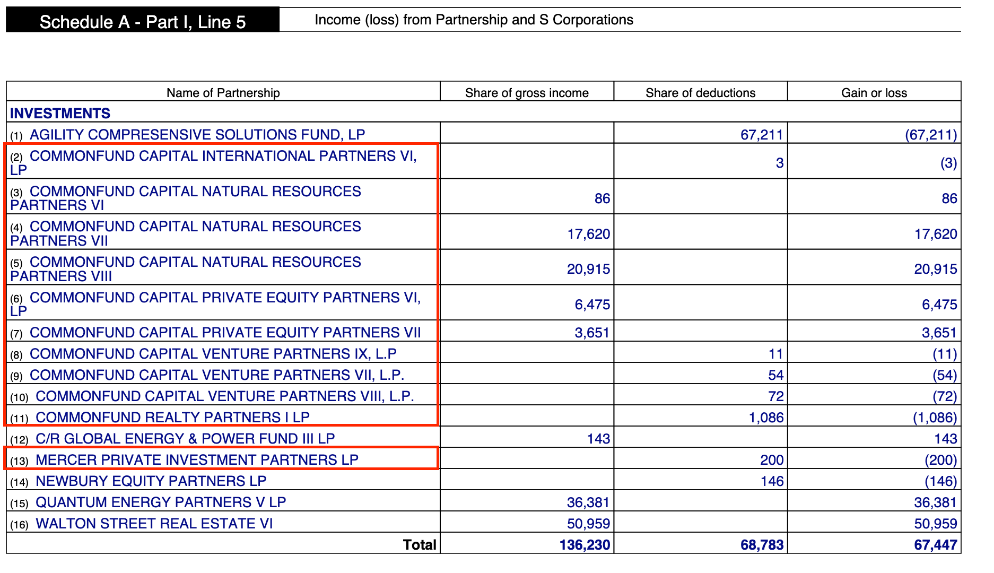994x573 pixels.
Task: Click Commonfund Realty deductions value 1,086
Action: (766, 418)
